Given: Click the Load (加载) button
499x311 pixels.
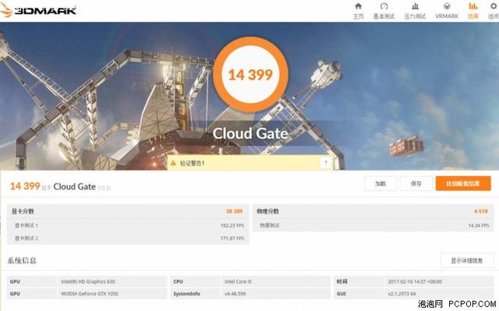Looking at the screenshot, I should coord(380,183).
